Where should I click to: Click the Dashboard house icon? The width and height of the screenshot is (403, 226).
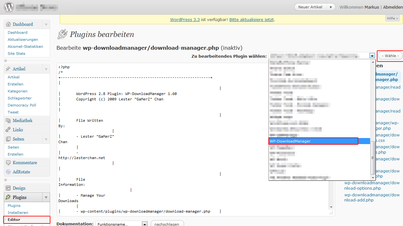(8, 24)
